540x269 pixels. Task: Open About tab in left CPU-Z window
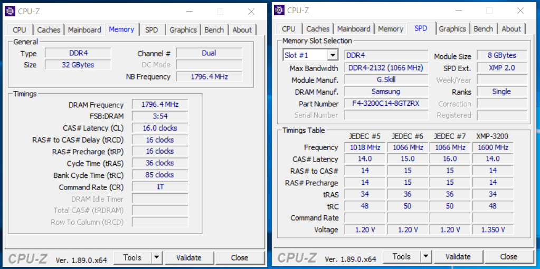(242, 30)
